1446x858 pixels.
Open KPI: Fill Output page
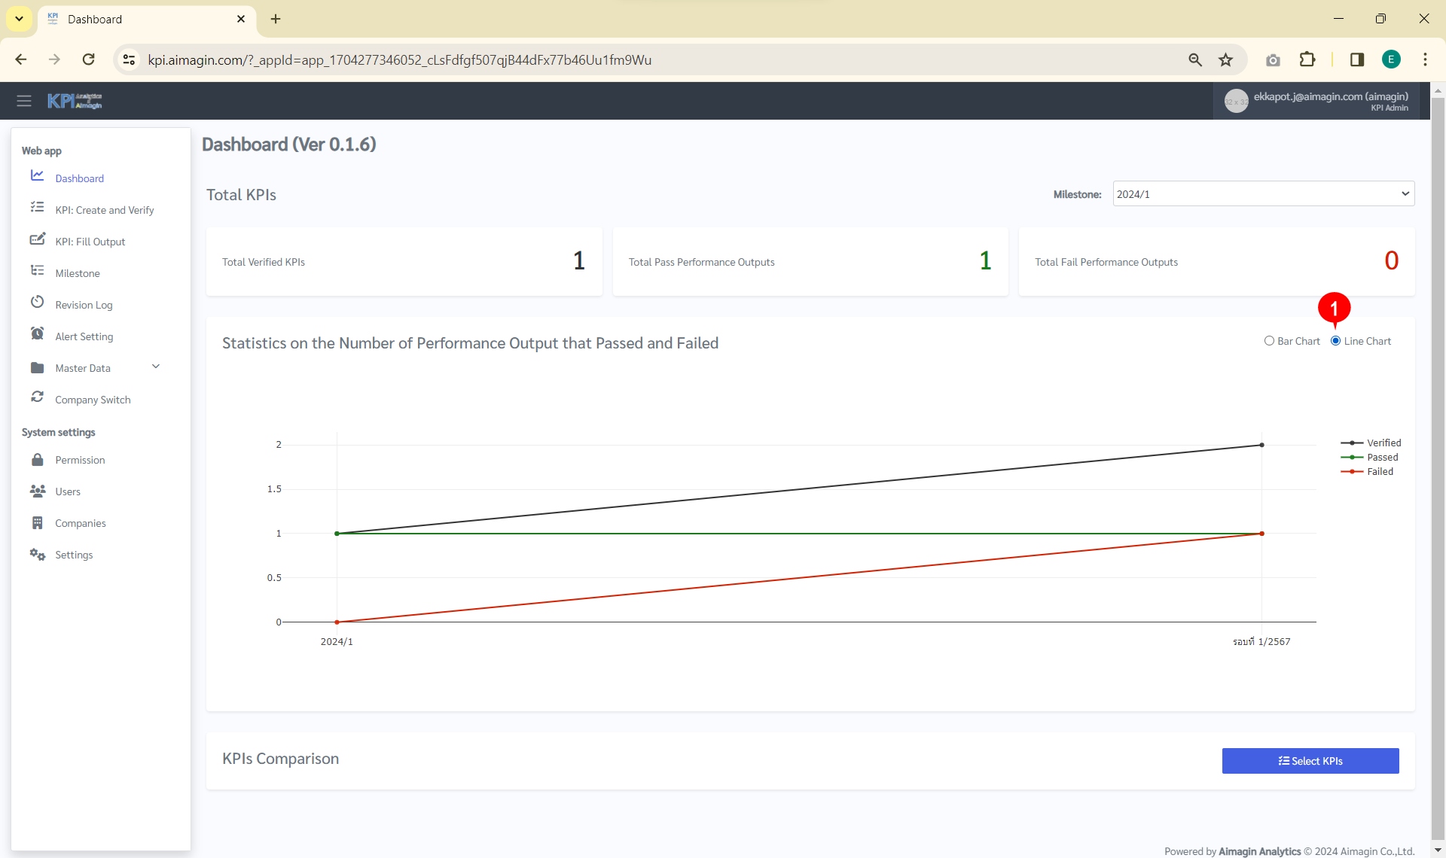pos(90,242)
